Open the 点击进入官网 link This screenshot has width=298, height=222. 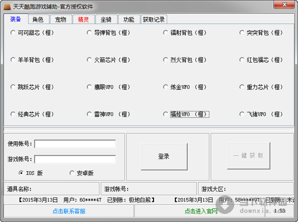(x=201, y=212)
